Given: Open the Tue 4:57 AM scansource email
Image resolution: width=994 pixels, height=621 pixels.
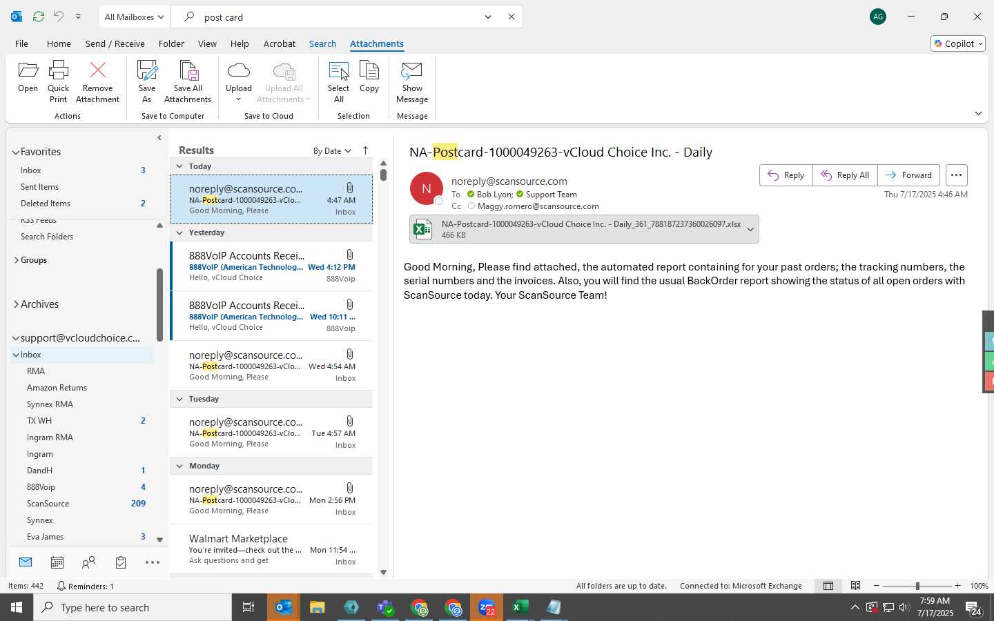Looking at the screenshot, I should coord(272,433).
